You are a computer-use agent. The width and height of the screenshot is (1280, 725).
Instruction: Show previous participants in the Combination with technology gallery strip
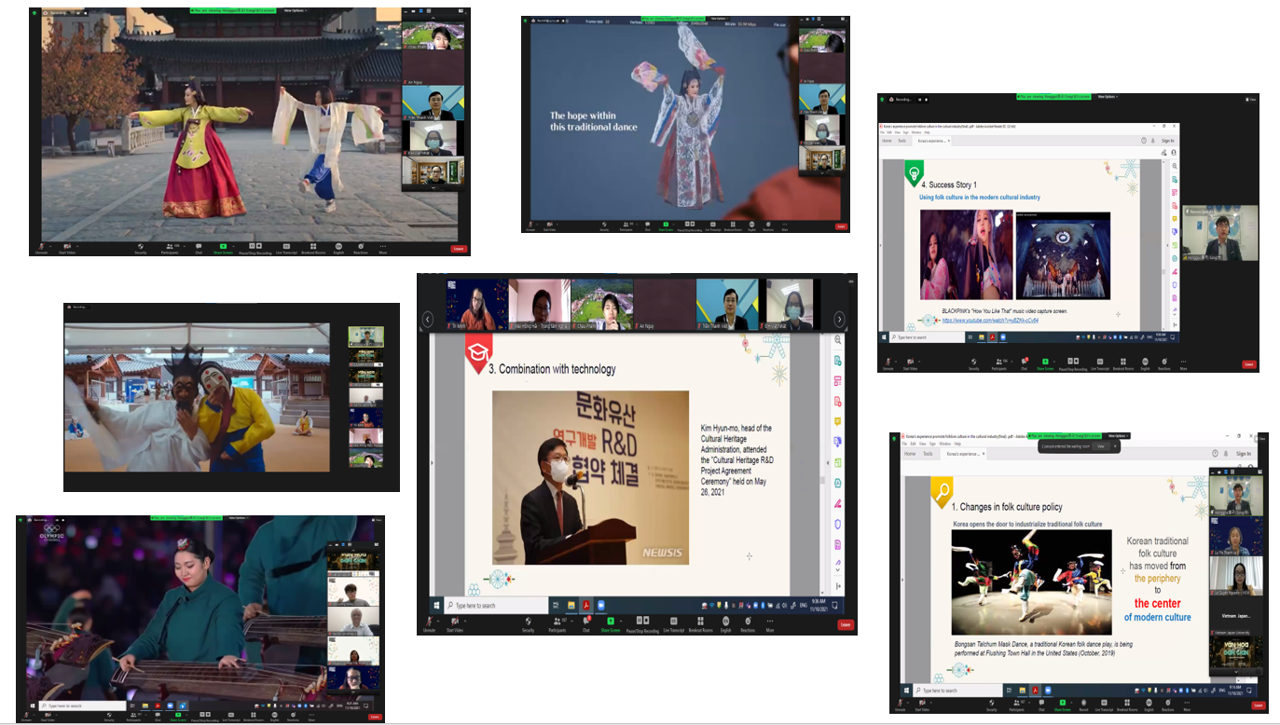pyautogui.click(x=428, y=319)
